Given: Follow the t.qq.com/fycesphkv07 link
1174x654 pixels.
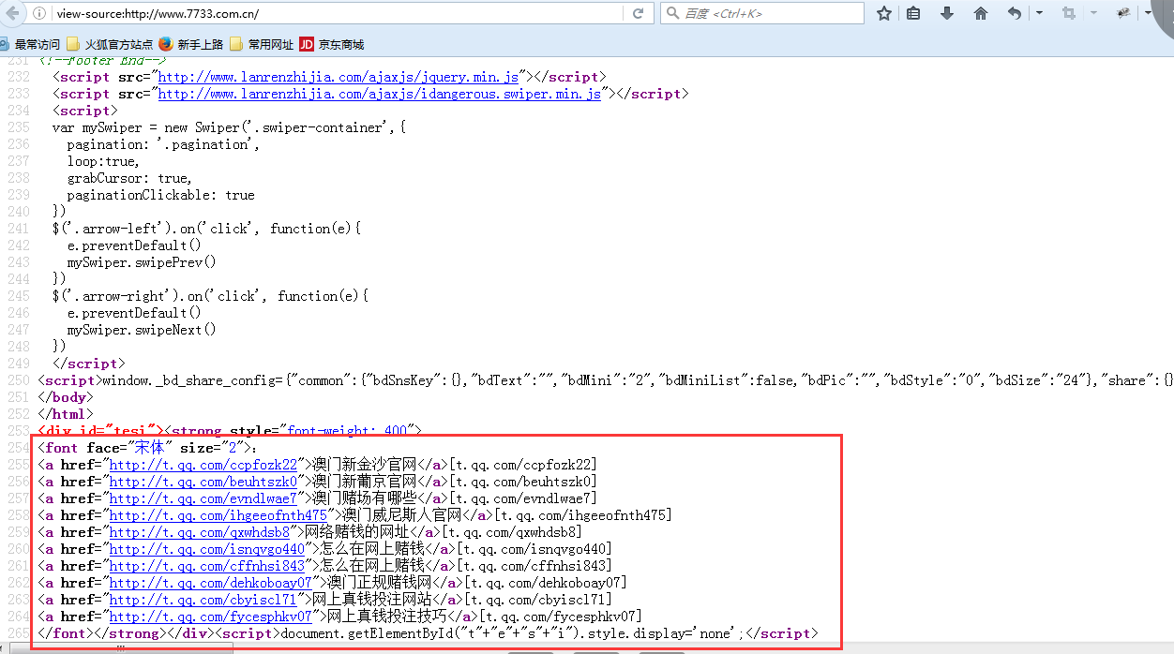Looking at the screenshot, I should [211, 617].
